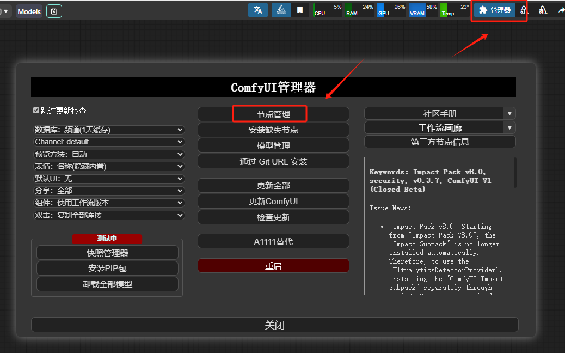Image resolution: width=565 pixels, height=353 pixels.
Task: Click the share arrow icon at top right
Action: coord(561,10)
